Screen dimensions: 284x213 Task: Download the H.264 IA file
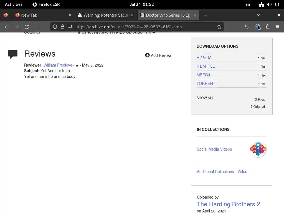204,58
